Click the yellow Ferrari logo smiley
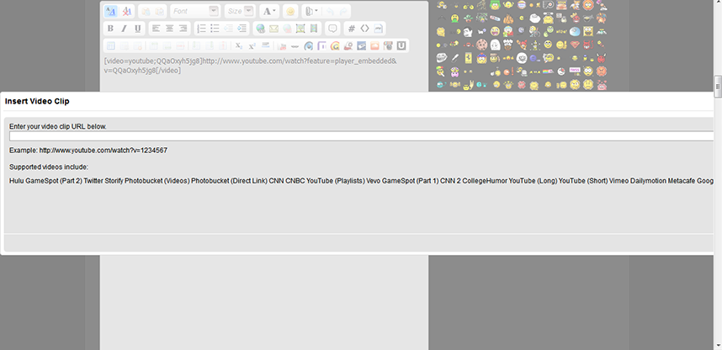 pos(468,58)
